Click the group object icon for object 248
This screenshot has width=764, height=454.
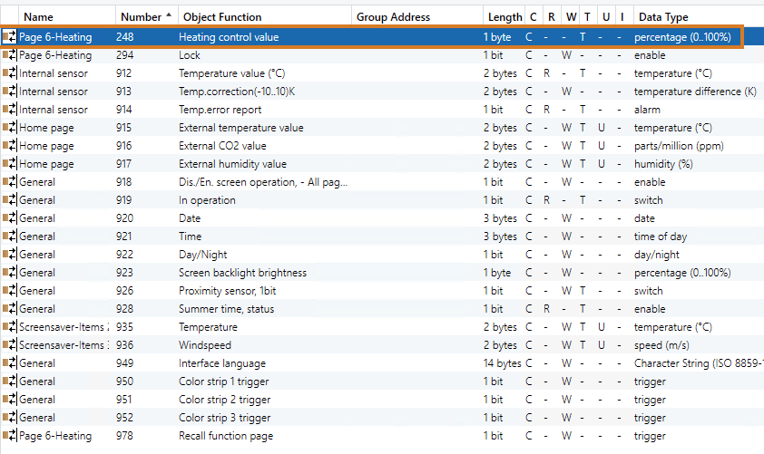click(10, 37)
